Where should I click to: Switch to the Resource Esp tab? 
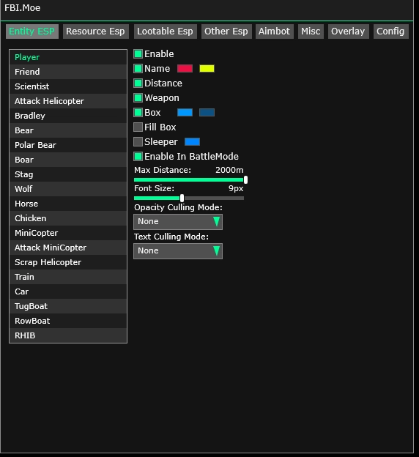(96, 31)
